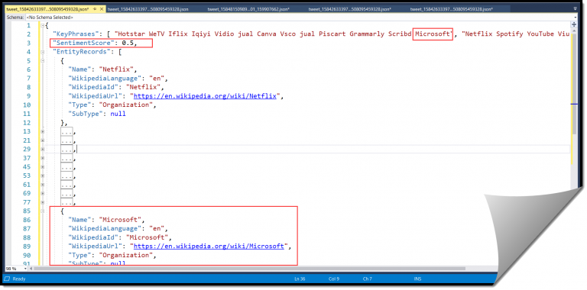The width and height of the screenshot is (587, 290).
Task: Click the vertical scrollbar thumb
Action: point(573,84)
